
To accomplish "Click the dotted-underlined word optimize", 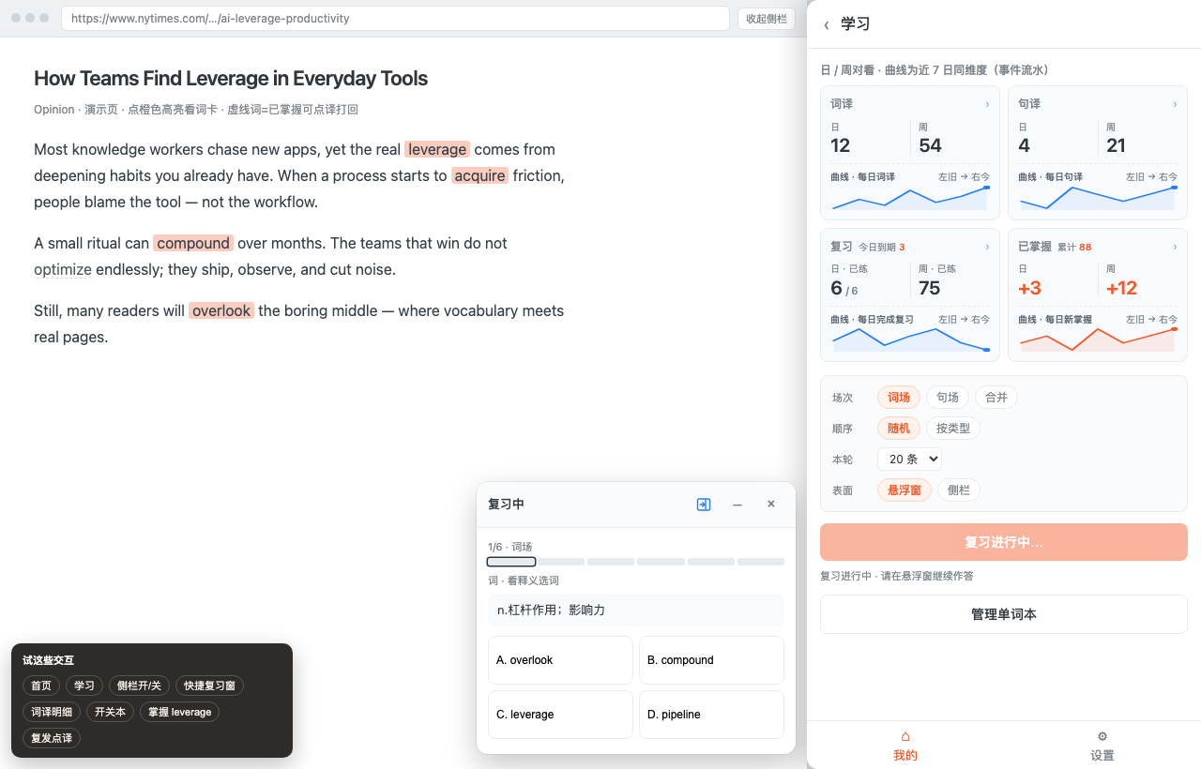I will coord(63,269).
